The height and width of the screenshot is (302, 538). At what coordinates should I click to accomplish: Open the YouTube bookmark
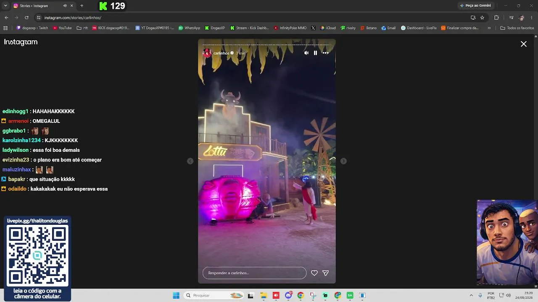click(x=62, y=28)
